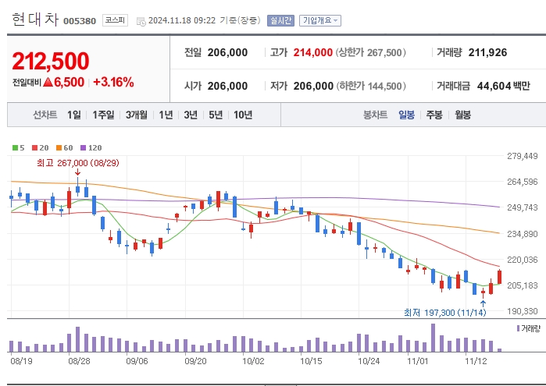Click the purple 거래량 legend marker

pos(519,328)
